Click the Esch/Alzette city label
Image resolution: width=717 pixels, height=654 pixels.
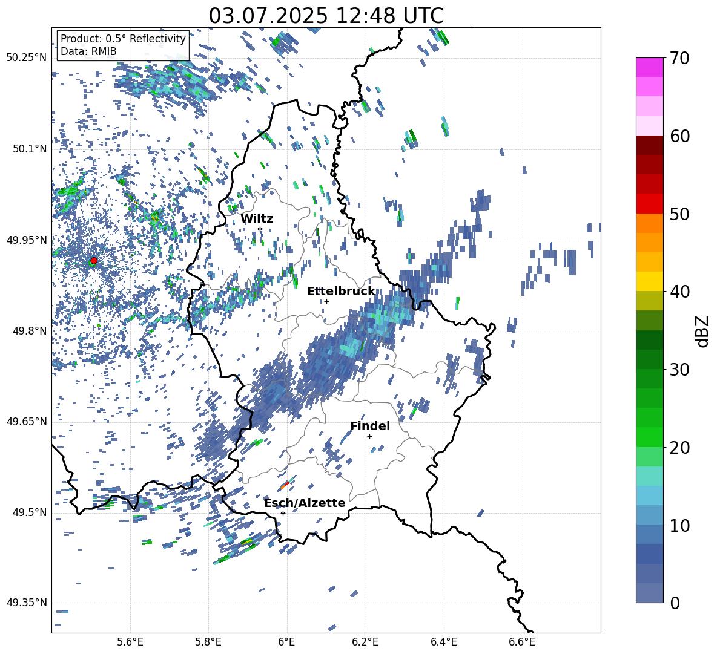[x=305, y=503]
